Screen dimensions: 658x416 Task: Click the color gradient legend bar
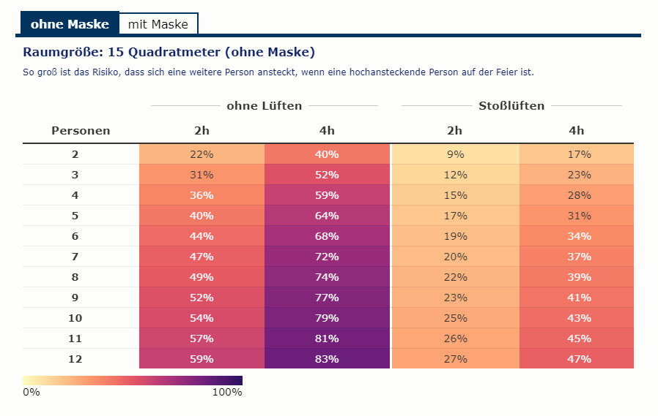point(133,380)
